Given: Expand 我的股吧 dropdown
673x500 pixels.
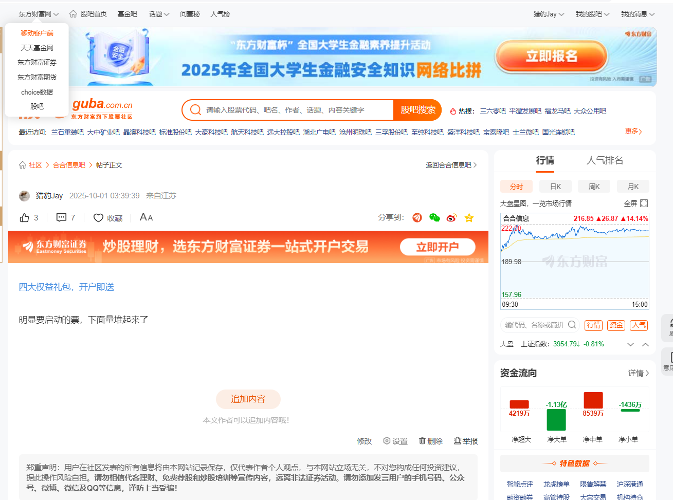Looking at the screenshot, I should (593, 14).
